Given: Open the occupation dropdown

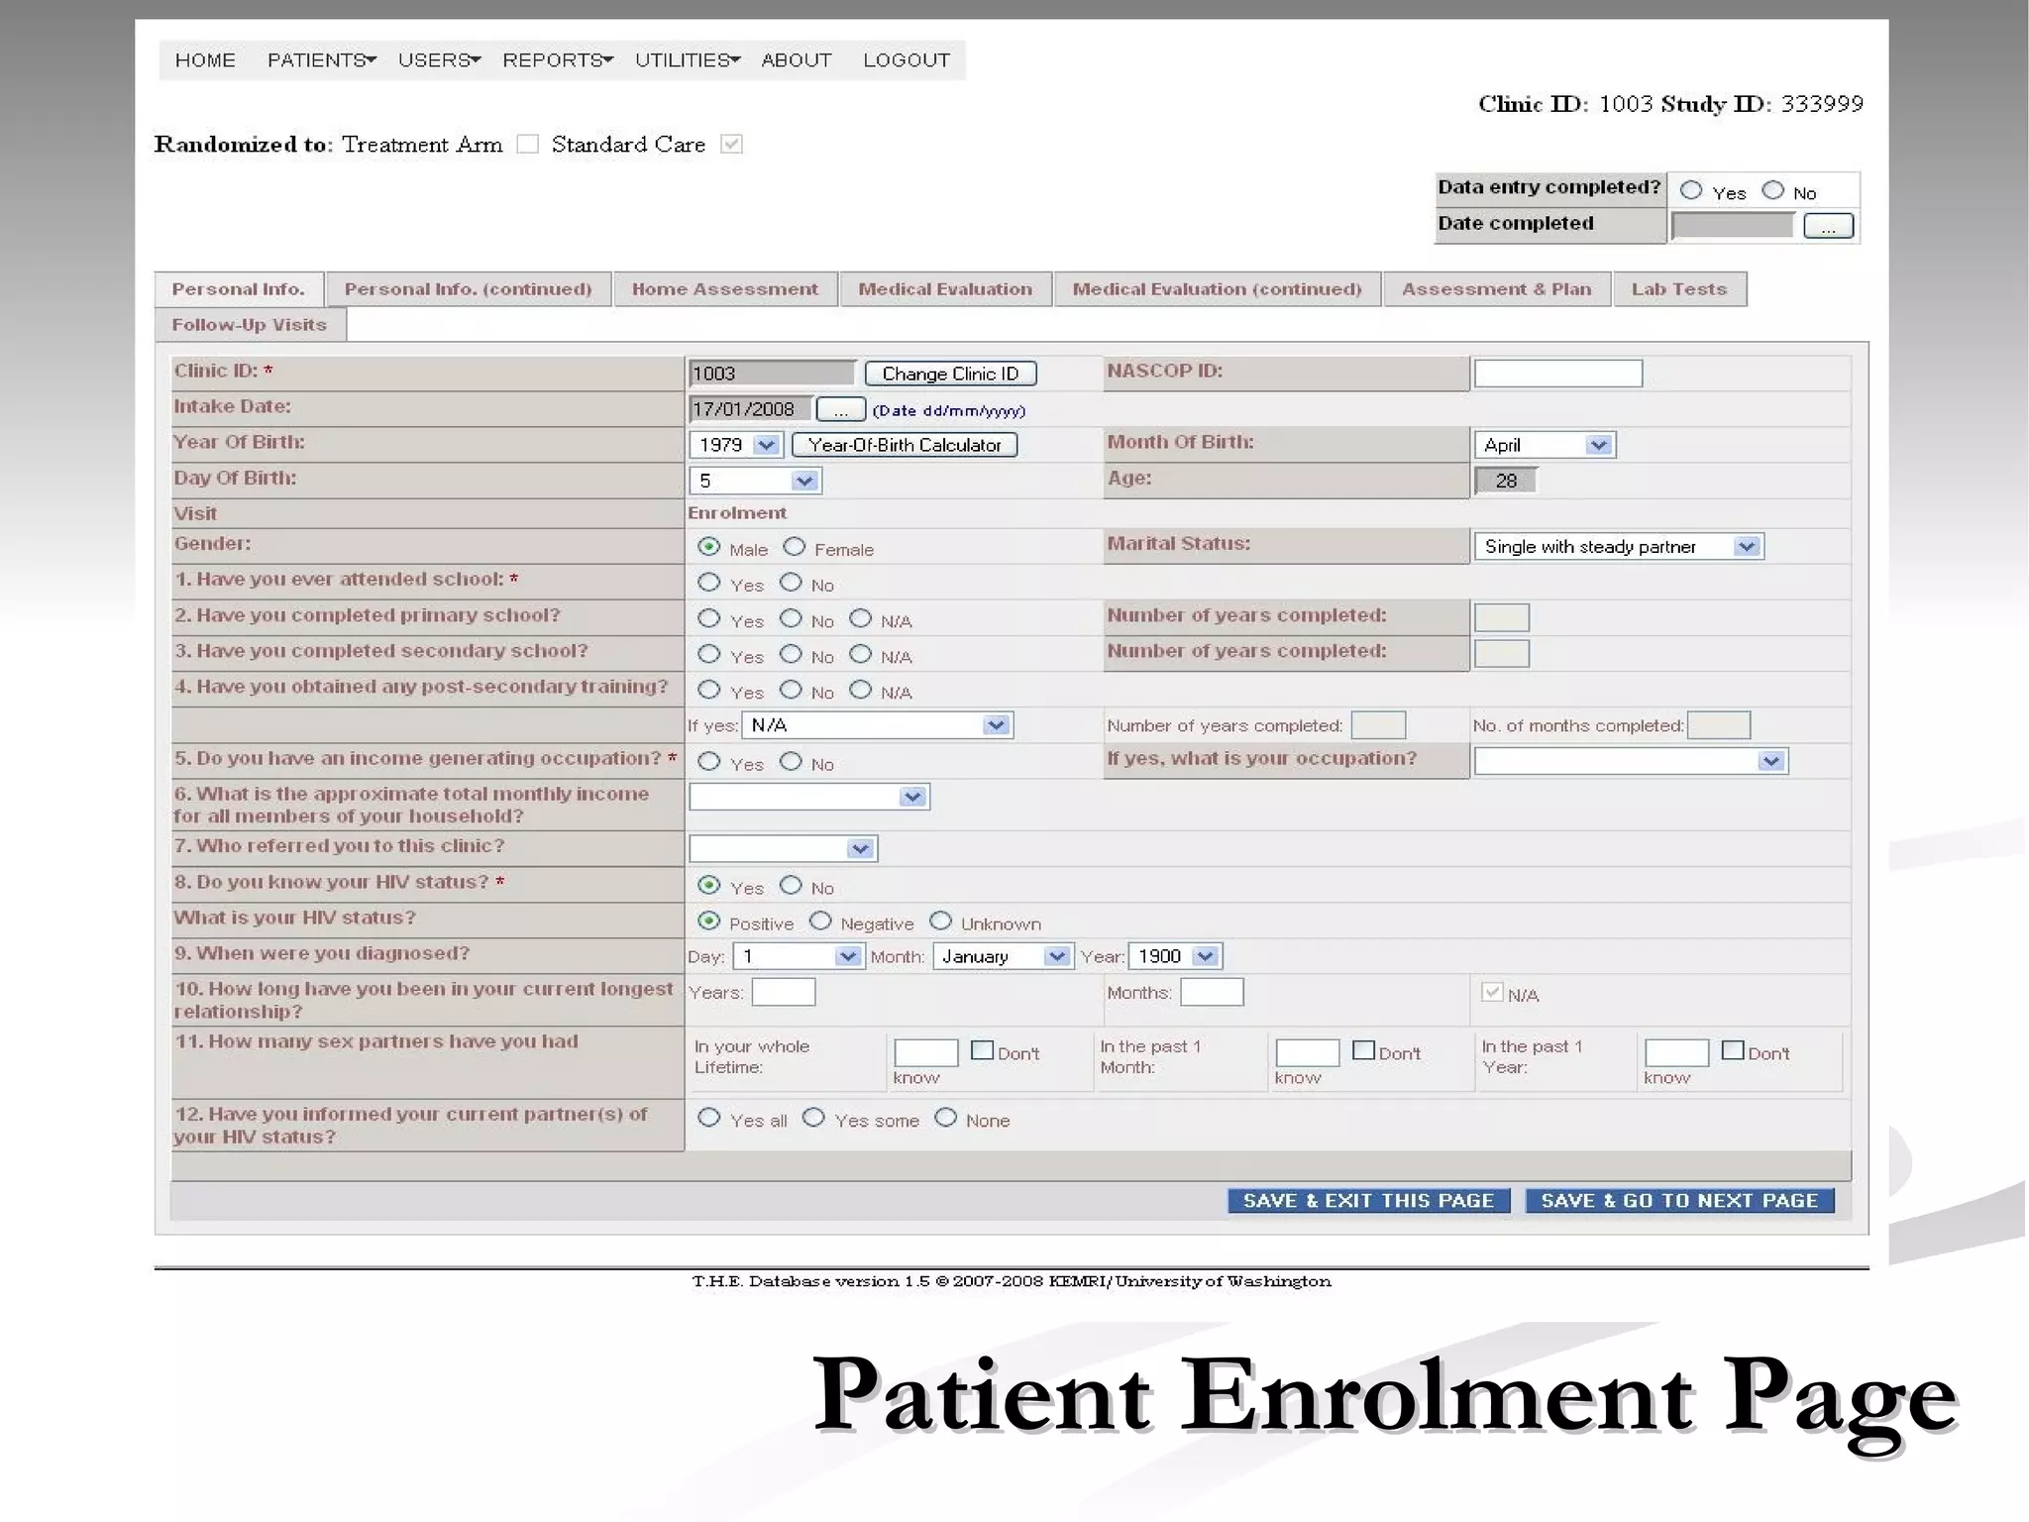Looking at the screenshot, I should 1631,761.
